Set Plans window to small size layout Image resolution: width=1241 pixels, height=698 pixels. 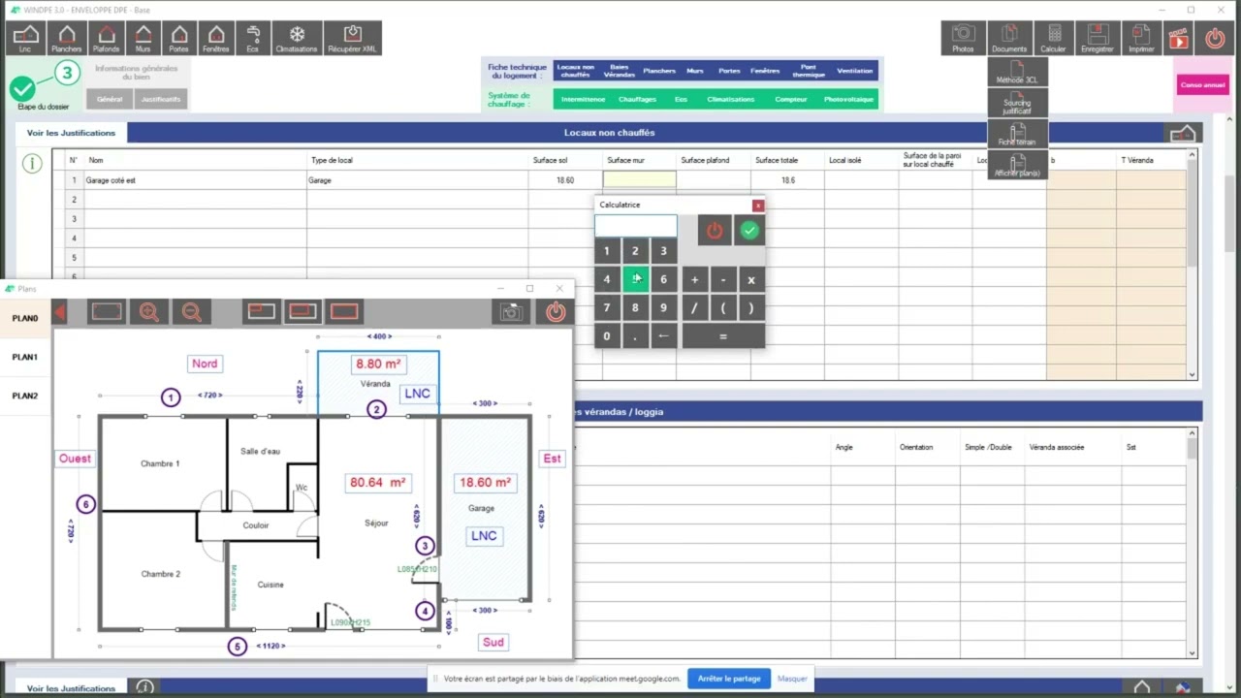tap(261, 311)
